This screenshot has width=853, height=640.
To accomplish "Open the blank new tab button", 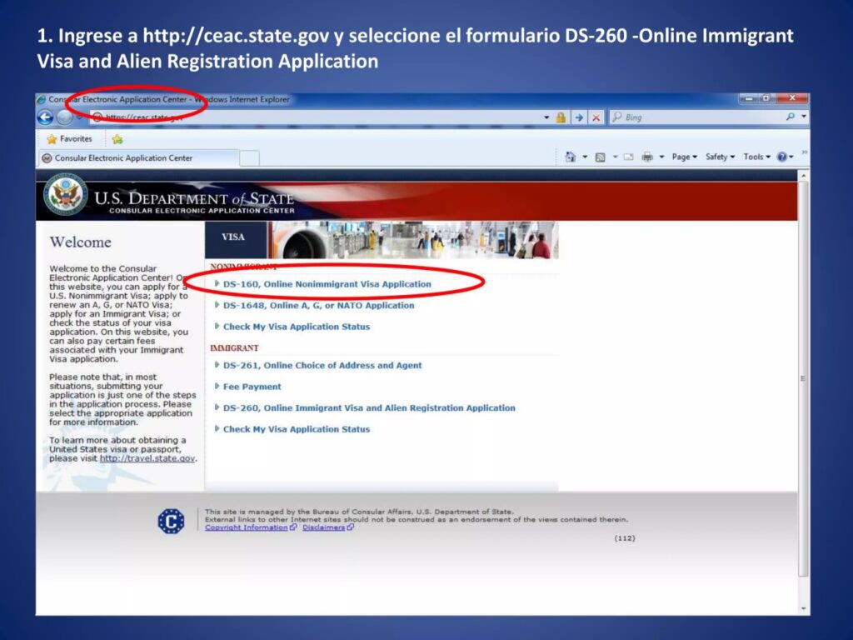I will coord(250,158).
